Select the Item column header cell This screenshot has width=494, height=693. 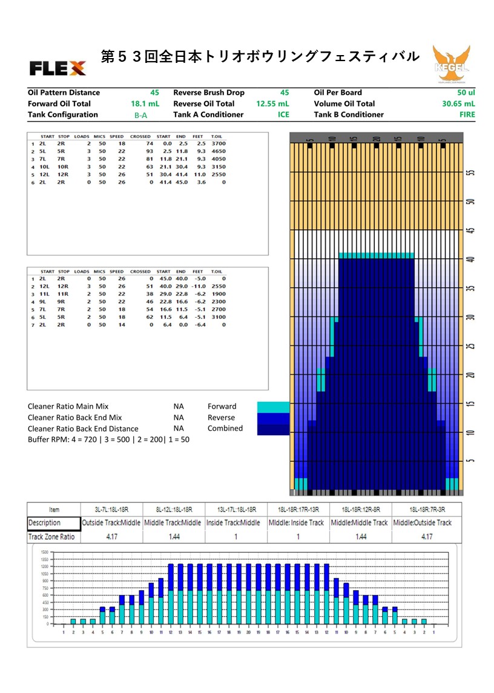pyautogui.click(x=54, y=509)
